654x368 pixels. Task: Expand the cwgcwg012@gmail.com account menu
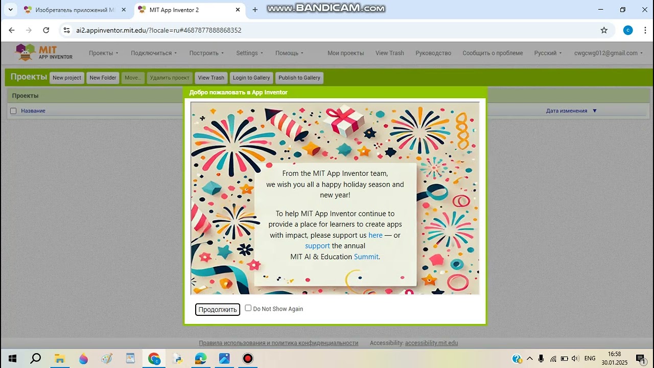point(609,53)
